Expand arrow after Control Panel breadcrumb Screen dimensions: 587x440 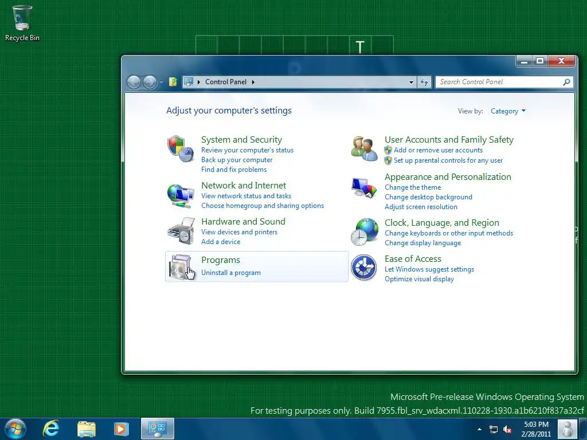(x=253, y=82)
